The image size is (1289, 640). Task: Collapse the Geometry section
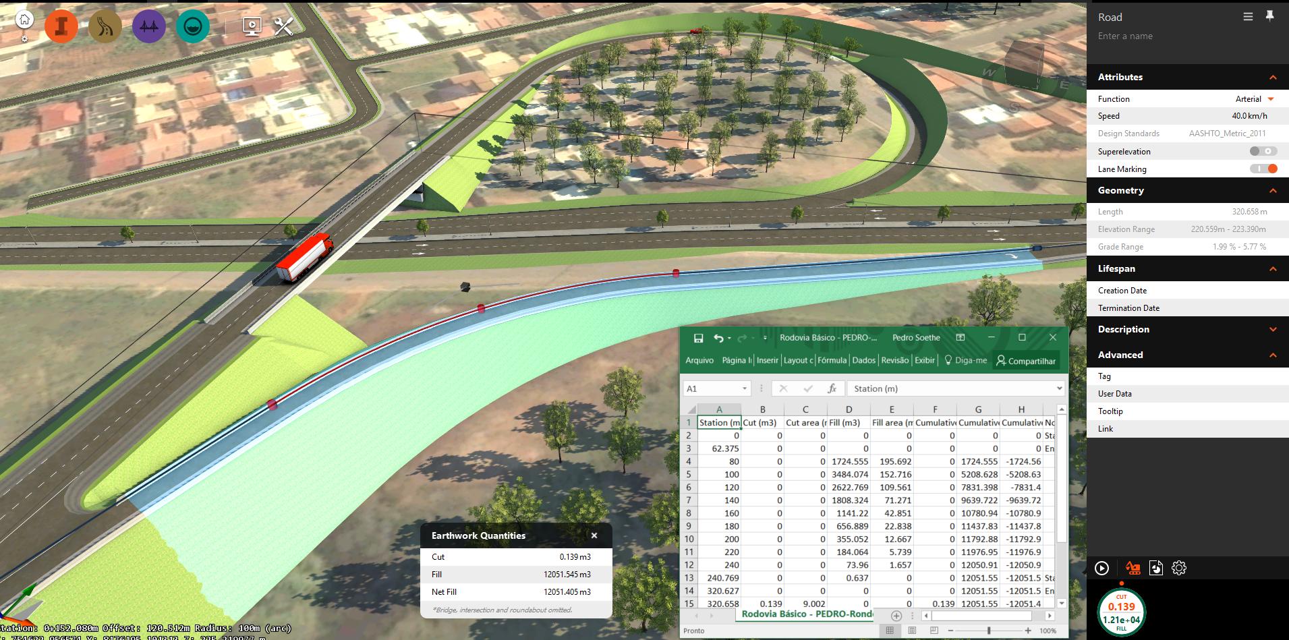[1273, 190]
